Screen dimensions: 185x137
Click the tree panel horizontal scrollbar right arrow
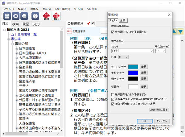pos(58,134)
